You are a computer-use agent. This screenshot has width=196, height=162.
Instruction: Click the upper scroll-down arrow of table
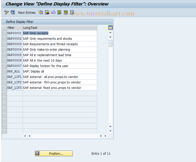(x=110, y=37)
